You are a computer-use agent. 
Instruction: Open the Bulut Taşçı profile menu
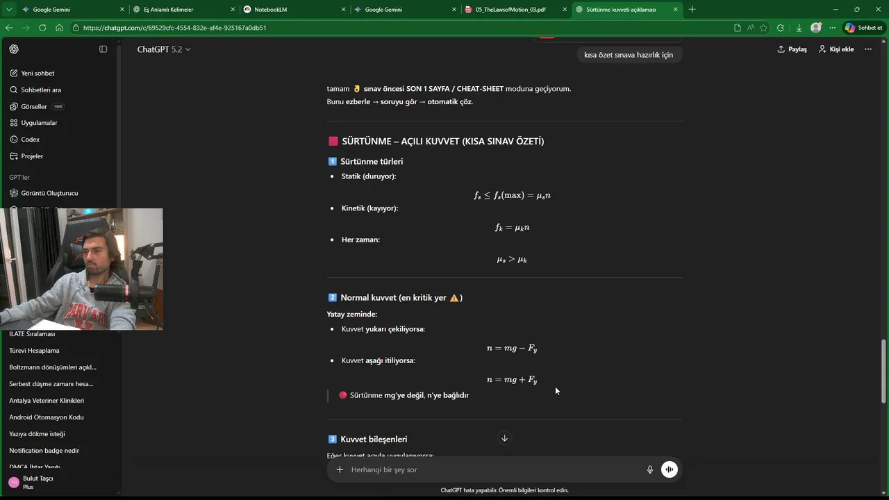tap(59, 482)
